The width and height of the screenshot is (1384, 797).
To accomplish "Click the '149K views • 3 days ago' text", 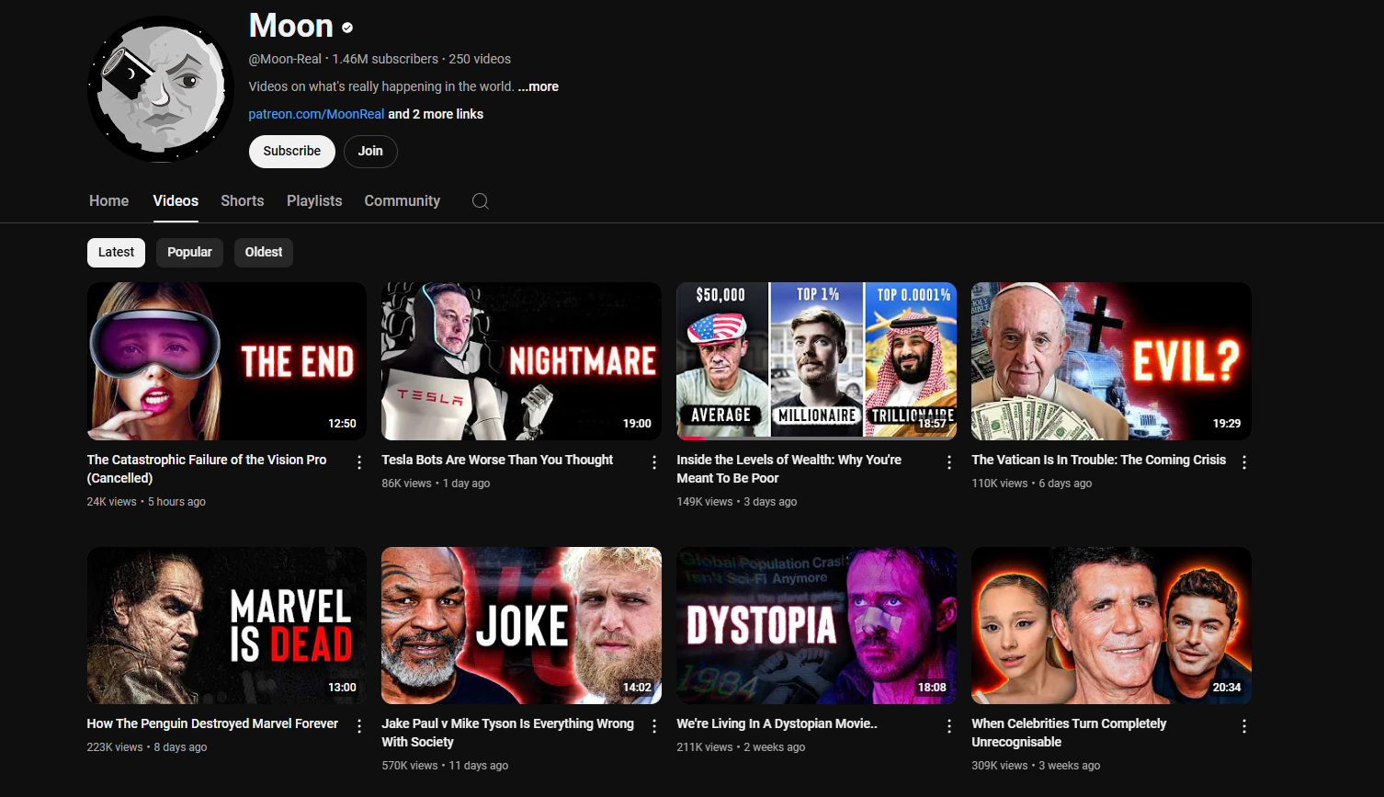I will pos(737,502).
